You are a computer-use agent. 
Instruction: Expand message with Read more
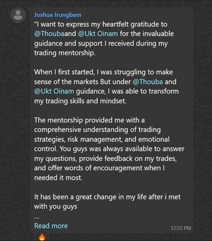click(x=51, y=226)
